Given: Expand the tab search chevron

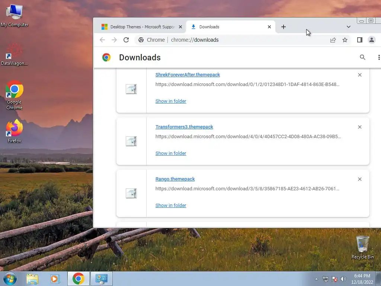Looking at the screenshot, I should (348, 27).
